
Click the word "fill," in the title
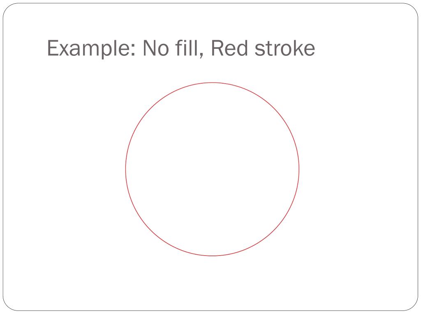(187, 49)
